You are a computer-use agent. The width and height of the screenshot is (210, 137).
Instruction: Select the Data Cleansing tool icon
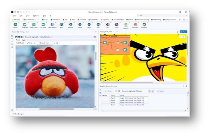point(52,25)
